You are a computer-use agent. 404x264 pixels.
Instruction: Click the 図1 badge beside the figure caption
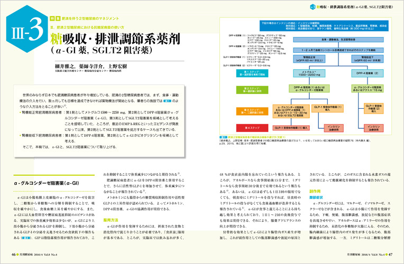coord(223,137)
